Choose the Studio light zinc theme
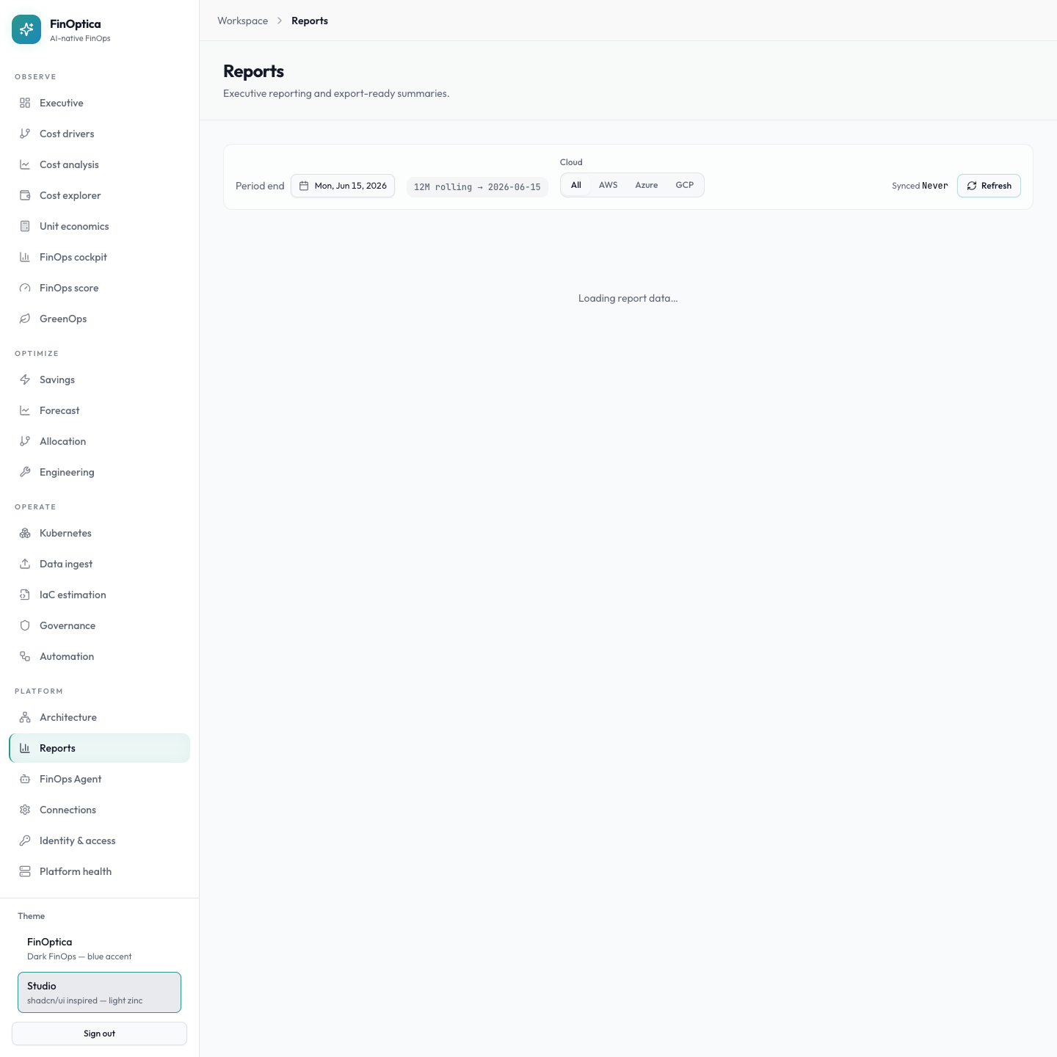This screenshot has height=1057, width=1057. 99,992
